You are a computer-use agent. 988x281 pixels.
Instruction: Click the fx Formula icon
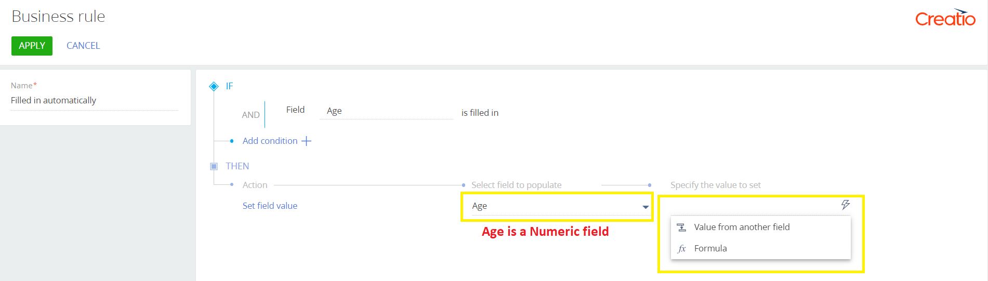click(x=682, y=249)
